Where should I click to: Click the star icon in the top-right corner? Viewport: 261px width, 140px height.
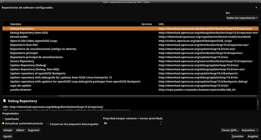(x=256, y=8)
